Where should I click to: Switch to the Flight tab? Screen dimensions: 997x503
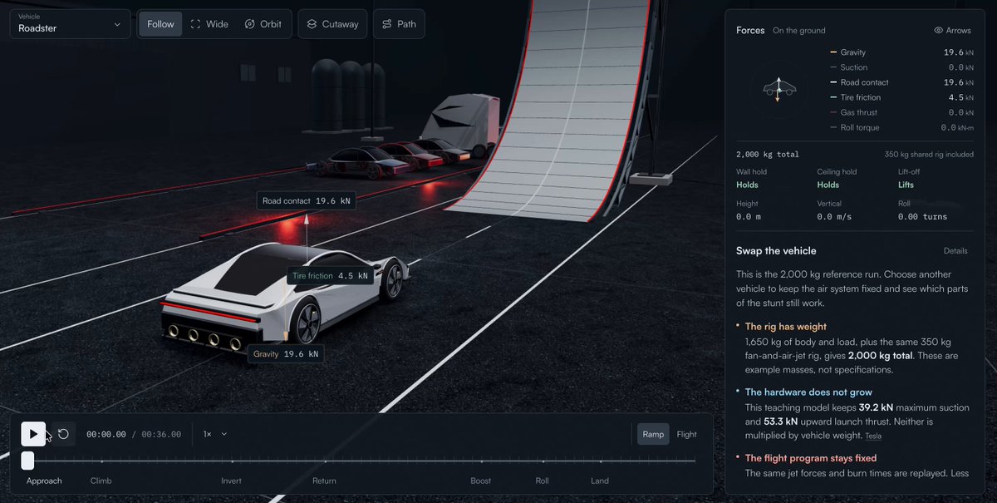coord(686,434)
